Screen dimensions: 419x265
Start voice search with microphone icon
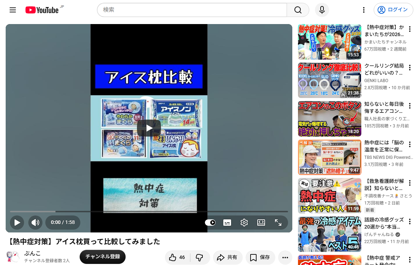322,10
